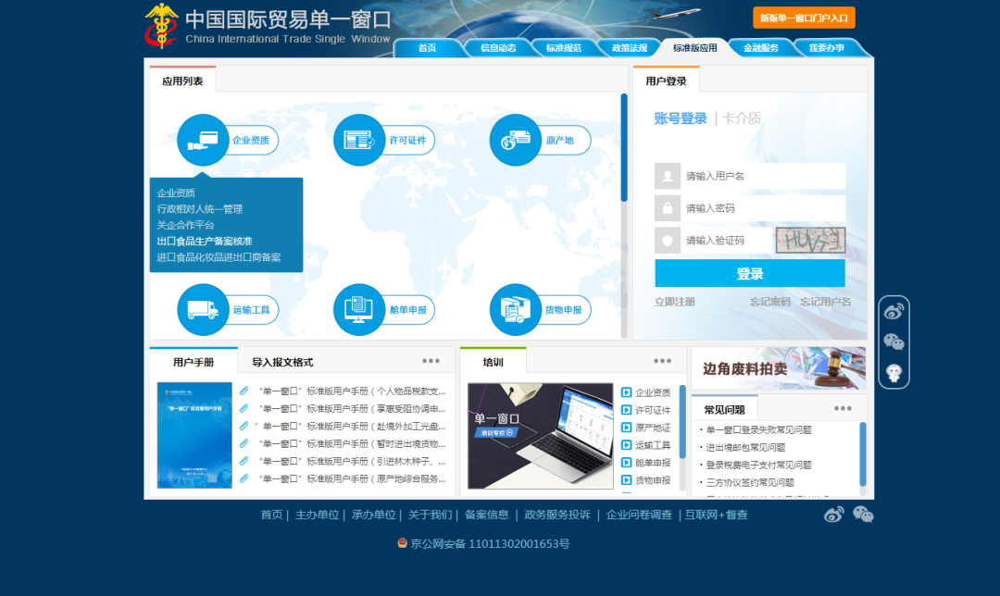
Task: Open the blue user manual cover thumbnail
Action: click(194, 435)
